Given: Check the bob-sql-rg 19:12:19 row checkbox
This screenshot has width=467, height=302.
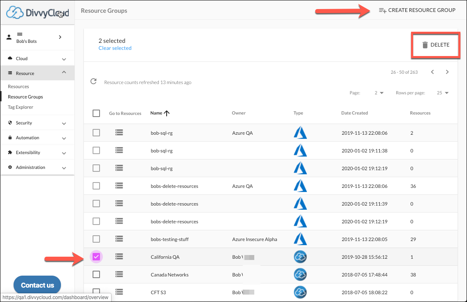Looking at the screenshot, I should click(x=96, y=168).
